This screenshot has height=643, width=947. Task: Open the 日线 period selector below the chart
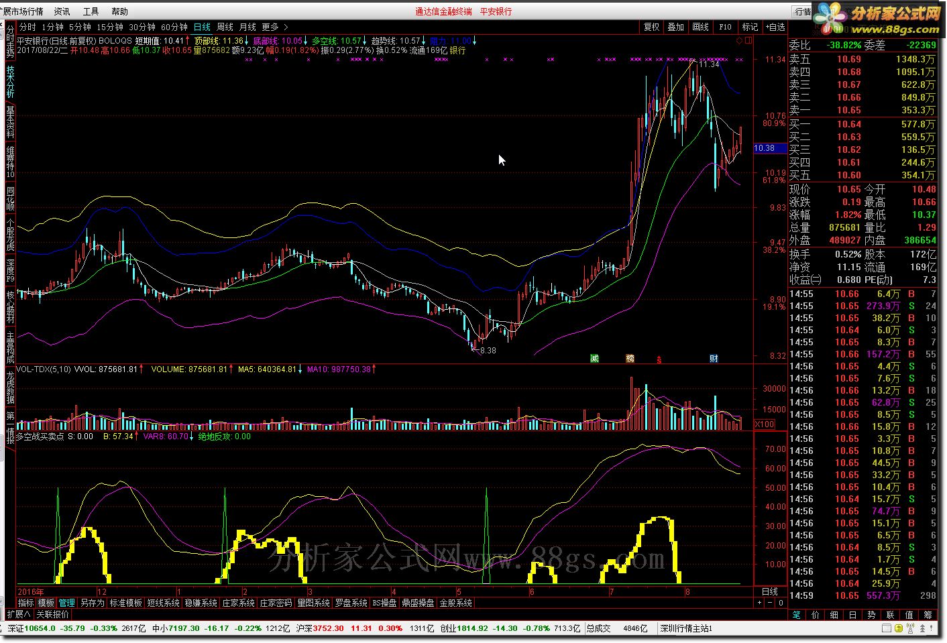(x=770, y=591)
